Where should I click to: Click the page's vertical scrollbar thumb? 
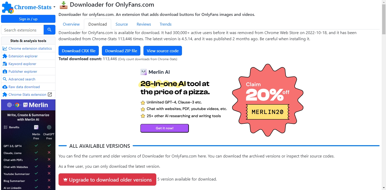[384, 19]
